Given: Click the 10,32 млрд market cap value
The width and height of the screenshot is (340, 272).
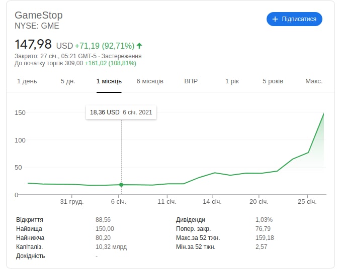Looking at the screenshot, I should pos(111,247).
